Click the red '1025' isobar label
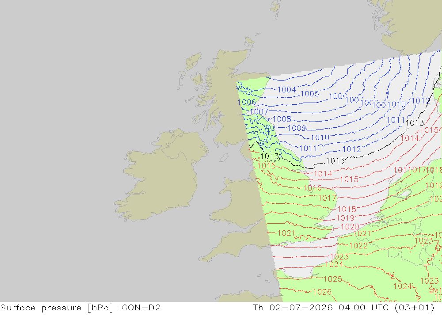This screenshot has width=442, height=324. click(x=333, y=279)
